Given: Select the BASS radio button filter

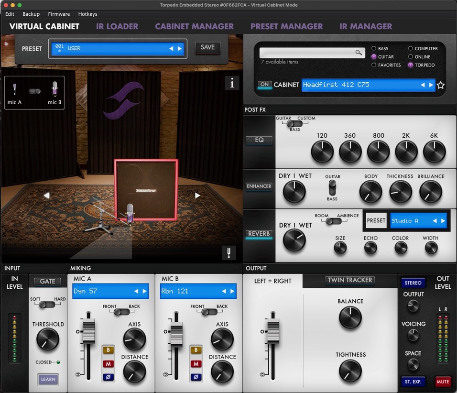Looking at the screenshot, I should (x=374, y=49).
